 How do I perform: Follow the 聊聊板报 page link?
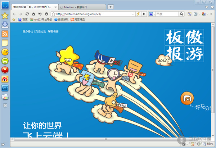53,31
